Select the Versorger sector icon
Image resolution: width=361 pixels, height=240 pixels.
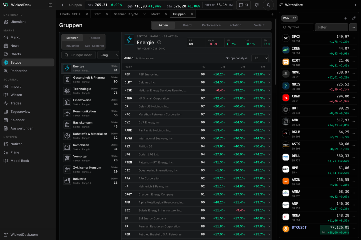click(67, 158)
